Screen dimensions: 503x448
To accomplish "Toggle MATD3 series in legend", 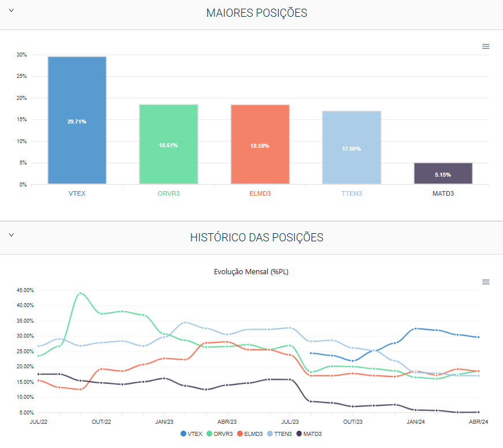I will click(x=309, y=434).
